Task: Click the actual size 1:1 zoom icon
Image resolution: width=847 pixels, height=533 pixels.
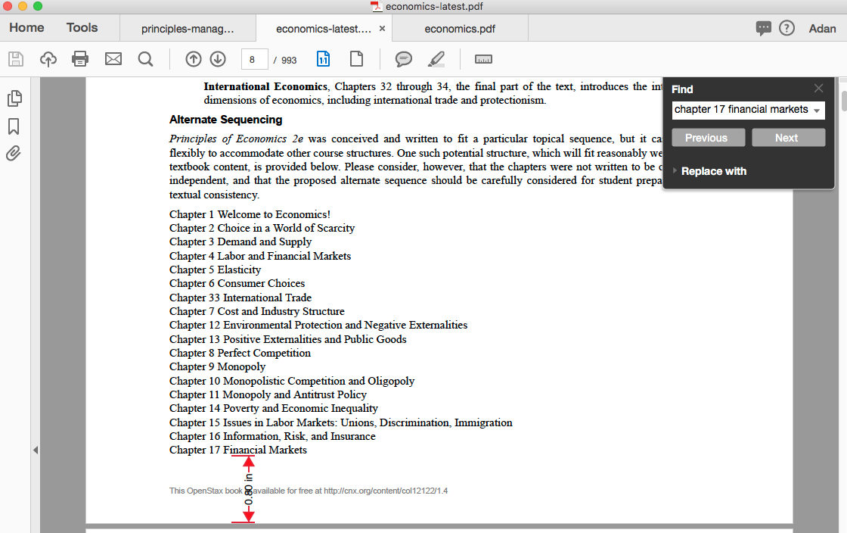Action: click(x=323, y=58)
